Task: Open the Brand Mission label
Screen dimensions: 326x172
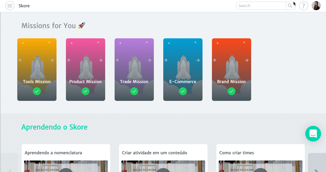Action: 232,82
